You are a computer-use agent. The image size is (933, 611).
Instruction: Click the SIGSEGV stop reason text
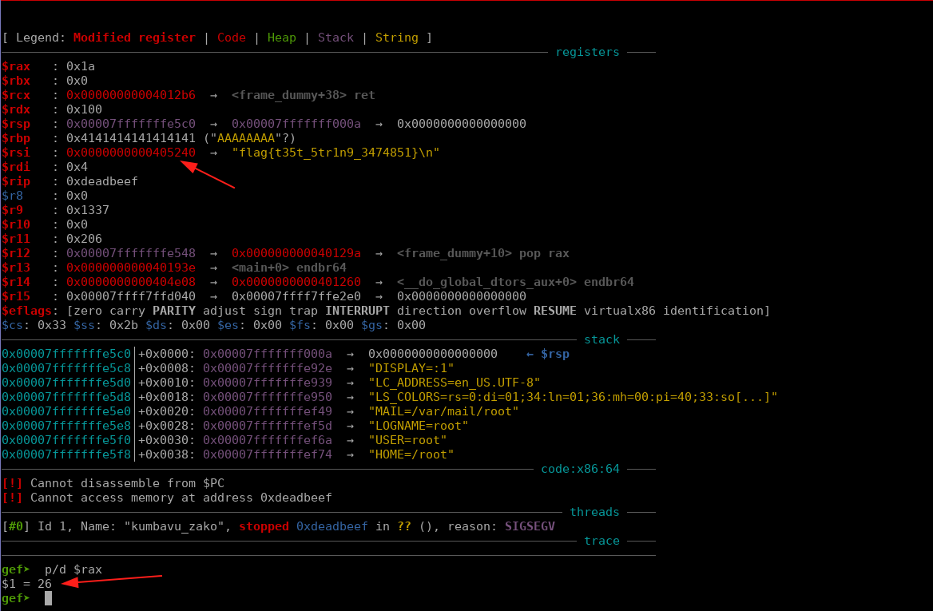530,526
